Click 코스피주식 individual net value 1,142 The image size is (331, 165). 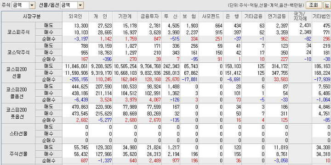click(x=106, y=39)
